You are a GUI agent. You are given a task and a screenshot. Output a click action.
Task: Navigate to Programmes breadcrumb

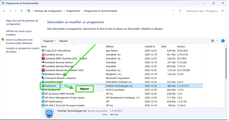pos(73,11)
